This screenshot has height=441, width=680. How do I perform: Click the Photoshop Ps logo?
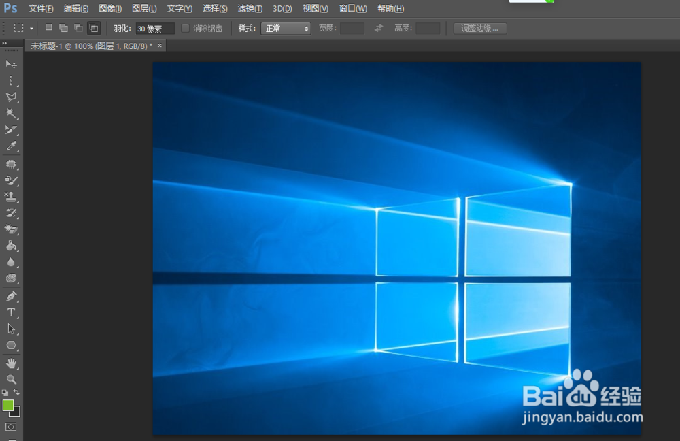click(10, 7)
